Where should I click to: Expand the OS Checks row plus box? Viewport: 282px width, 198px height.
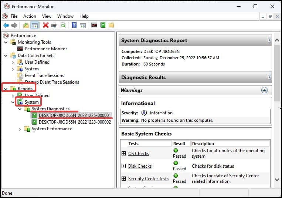[x=123, y=154]
